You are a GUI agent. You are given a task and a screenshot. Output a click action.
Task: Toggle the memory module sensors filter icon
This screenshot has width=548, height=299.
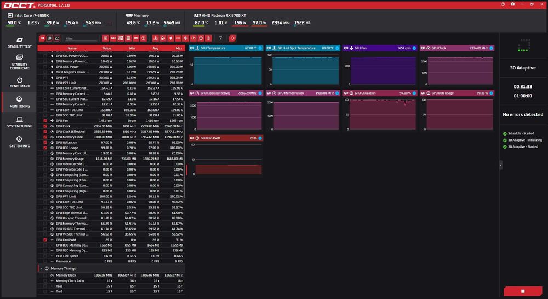(x=135, y=38)
